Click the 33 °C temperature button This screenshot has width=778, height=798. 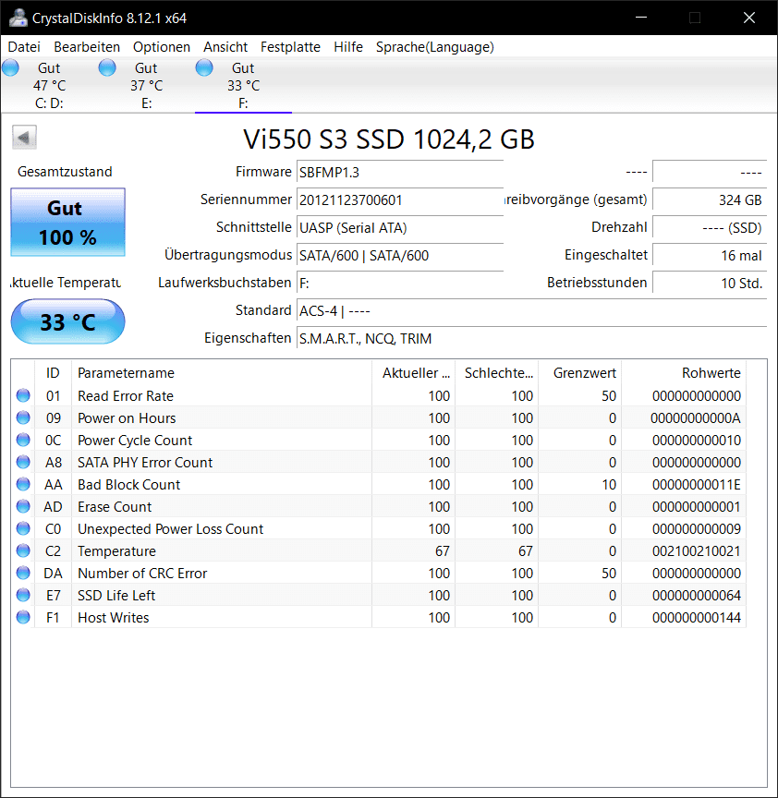(67, 321)
